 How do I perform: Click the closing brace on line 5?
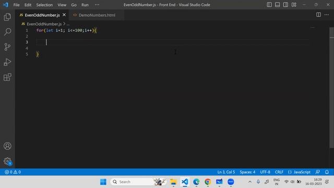38,54
